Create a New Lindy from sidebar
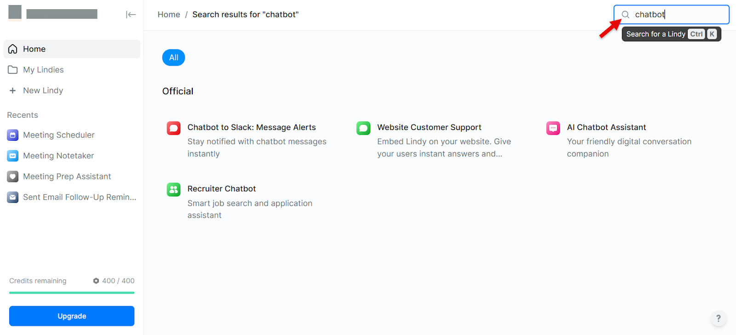Screen dimensions: 736x335 point(72,91)
